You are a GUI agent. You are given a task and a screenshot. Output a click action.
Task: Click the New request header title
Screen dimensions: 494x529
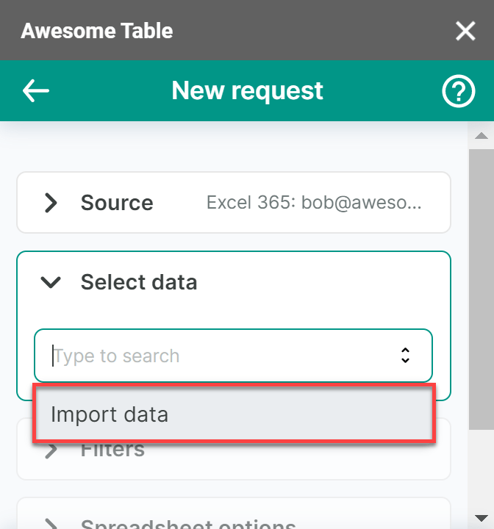click(x=247, y=90)
